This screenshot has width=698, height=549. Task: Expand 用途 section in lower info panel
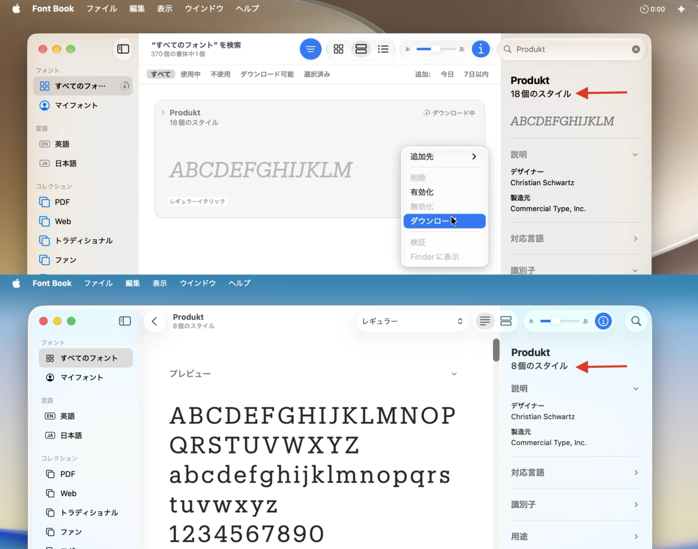tap(636, 537)
